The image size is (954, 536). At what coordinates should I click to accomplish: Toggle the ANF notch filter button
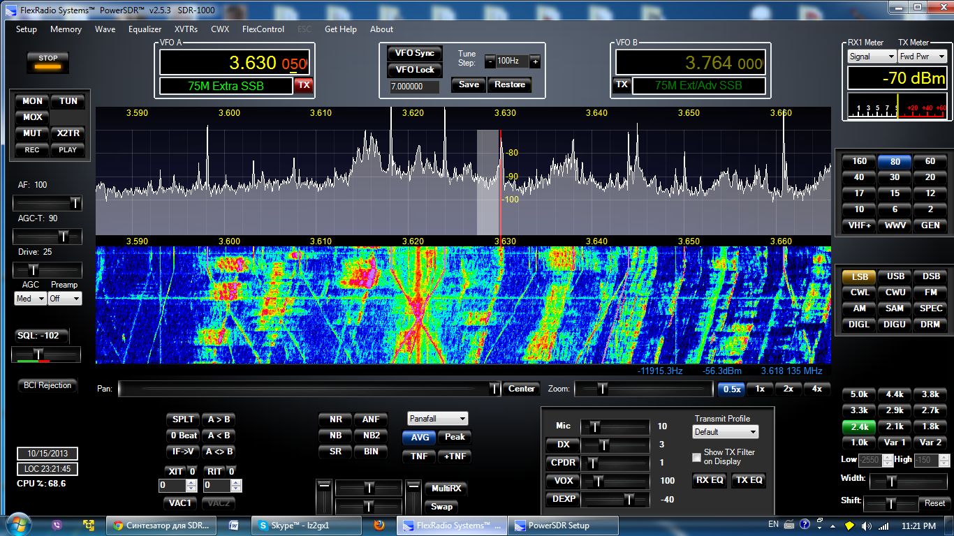click(x=371, y=419)
